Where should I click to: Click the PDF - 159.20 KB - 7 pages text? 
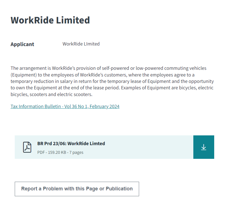pyautogui.click(x=60, y=152)
